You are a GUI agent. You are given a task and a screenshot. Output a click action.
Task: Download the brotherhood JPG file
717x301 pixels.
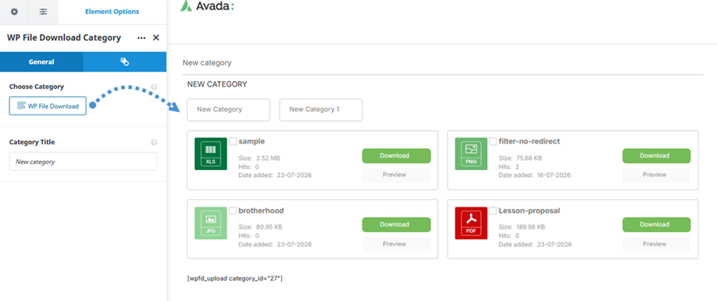click(x=397, y=225)
